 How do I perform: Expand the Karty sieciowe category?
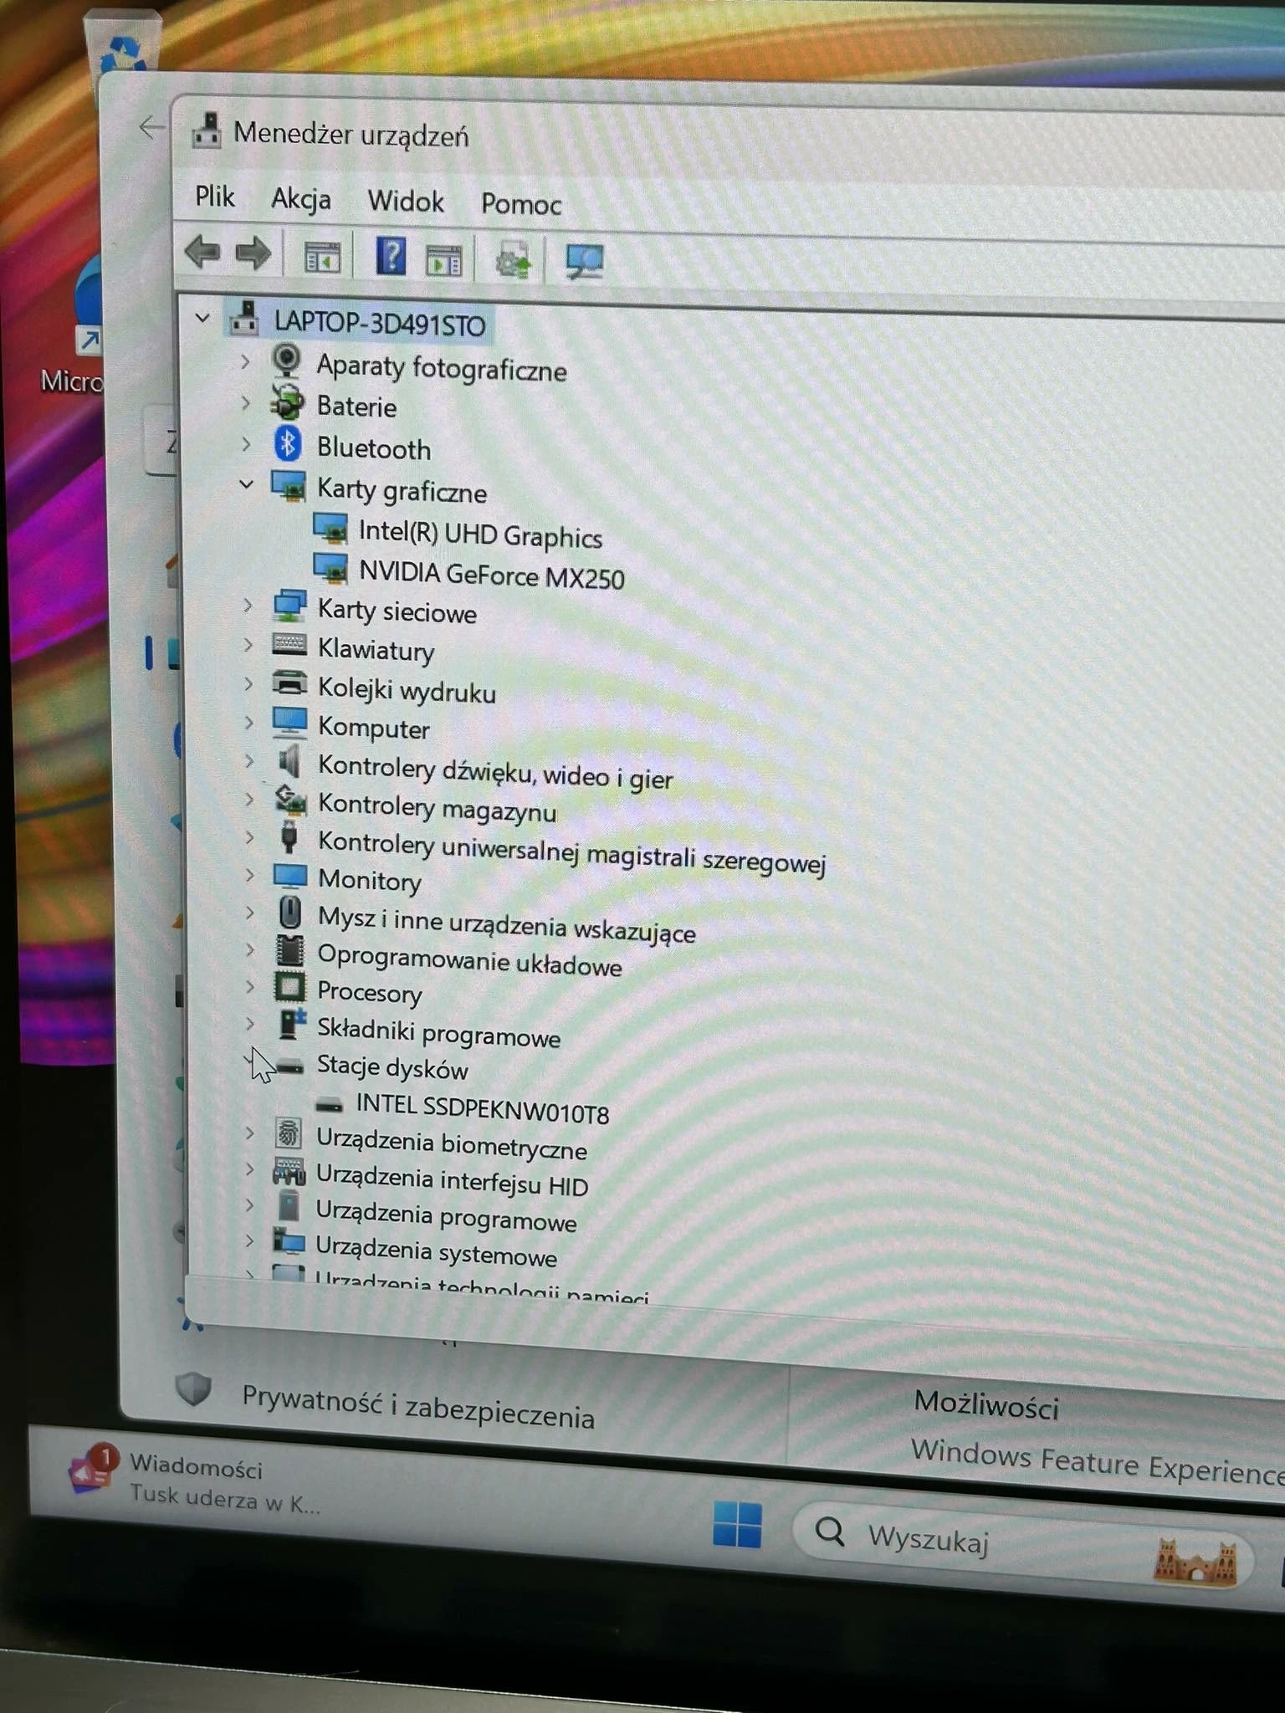pyautogui.click(x=248, y=604)
